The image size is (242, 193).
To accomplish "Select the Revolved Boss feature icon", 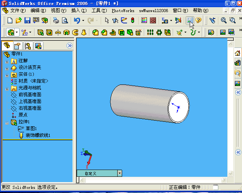I will [58, 32].
